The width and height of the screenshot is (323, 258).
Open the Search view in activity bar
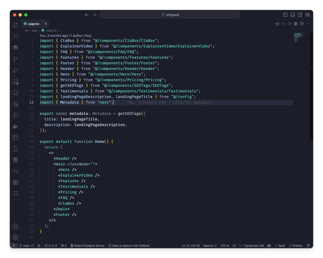coord(15,36)
